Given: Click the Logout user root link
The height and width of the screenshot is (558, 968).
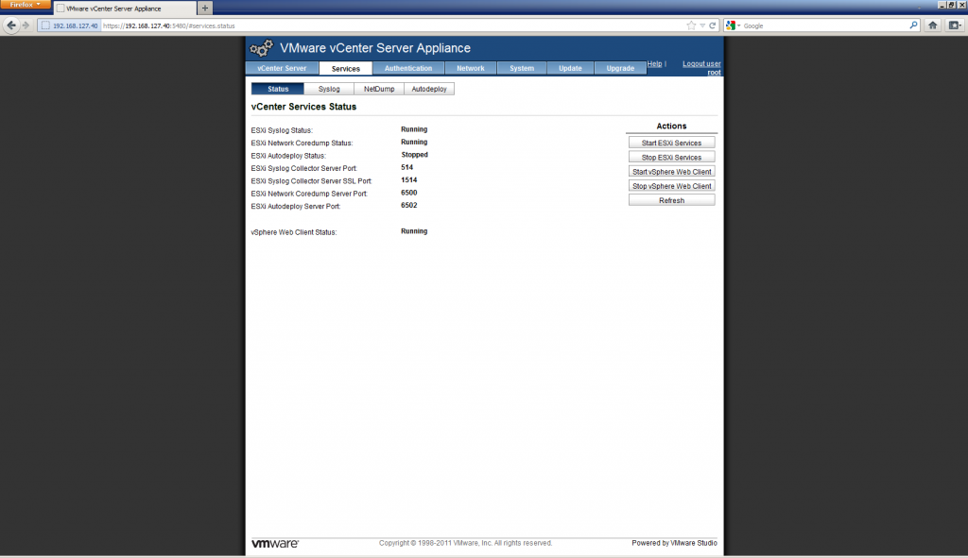Looking at the screenshot, I should click(702, 68).
